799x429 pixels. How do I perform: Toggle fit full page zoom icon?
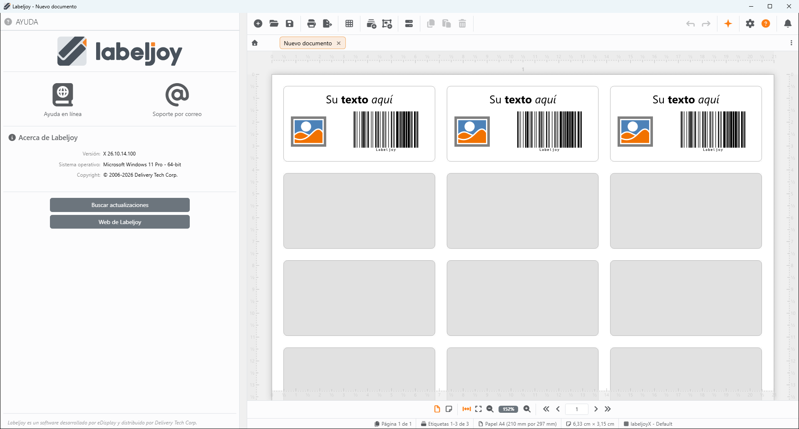pyautogui.click(x=479, y=409)
